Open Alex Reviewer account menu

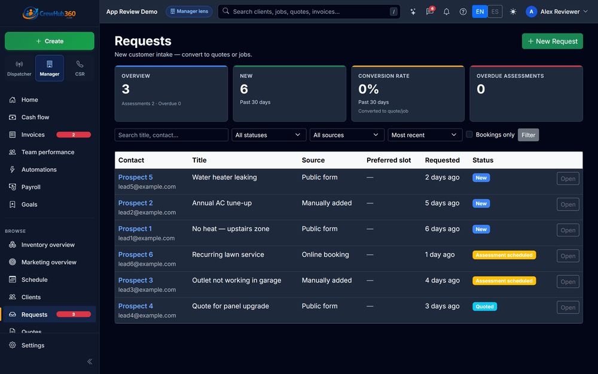pos(556,12)
